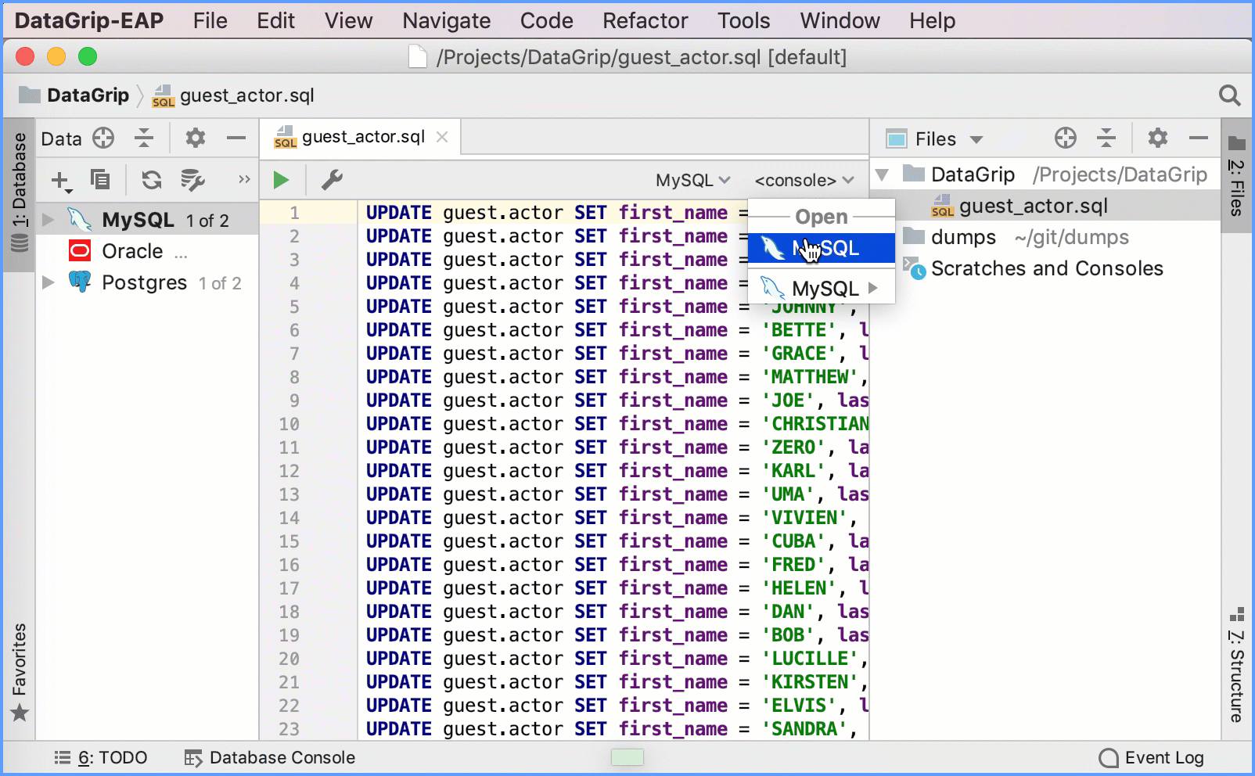Open the Files panel gear options

(x=1157, y=138)
